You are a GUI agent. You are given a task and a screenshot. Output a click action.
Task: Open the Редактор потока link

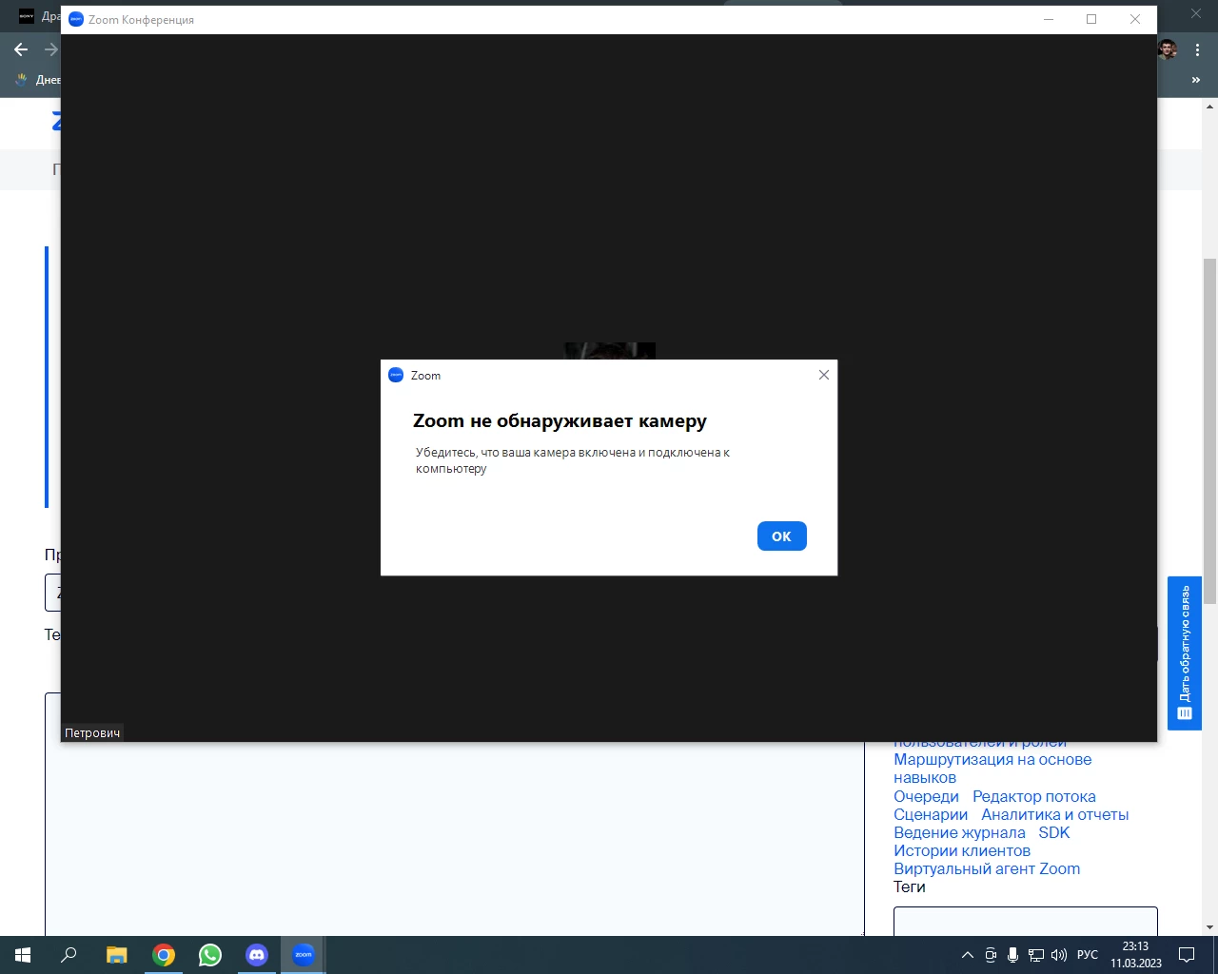(1034, 796)
